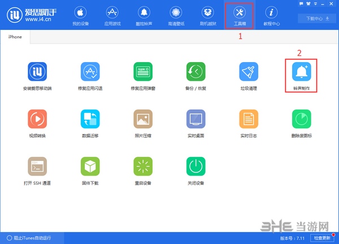
Task: Open title bar dropdown menu icon
Action: point(315,4)
